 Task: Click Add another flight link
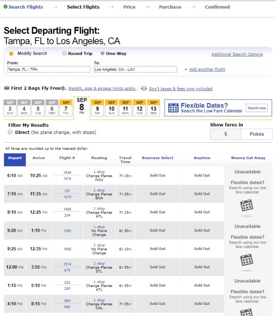207,70
